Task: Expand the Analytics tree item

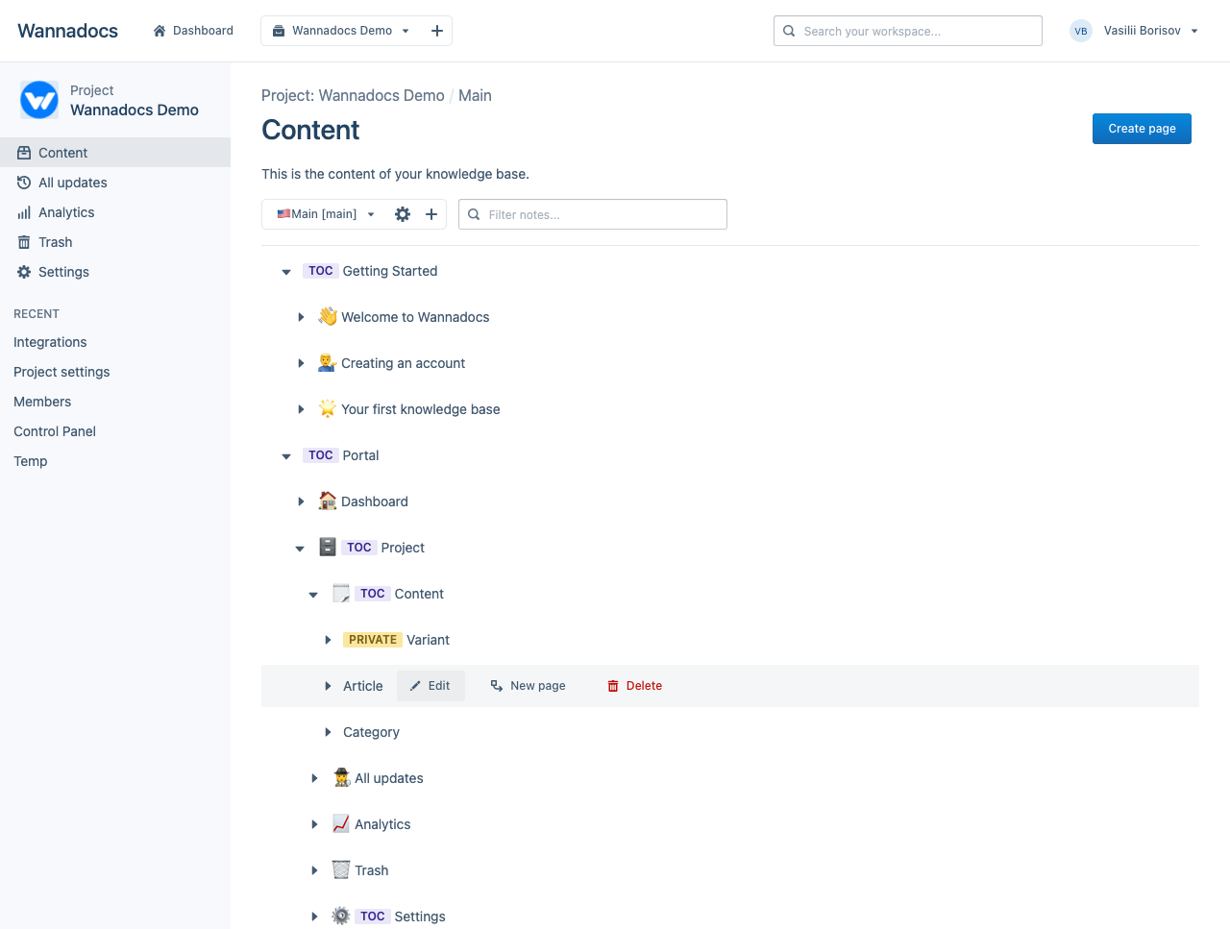Action: pyautogui.click(x=314, y=824)
